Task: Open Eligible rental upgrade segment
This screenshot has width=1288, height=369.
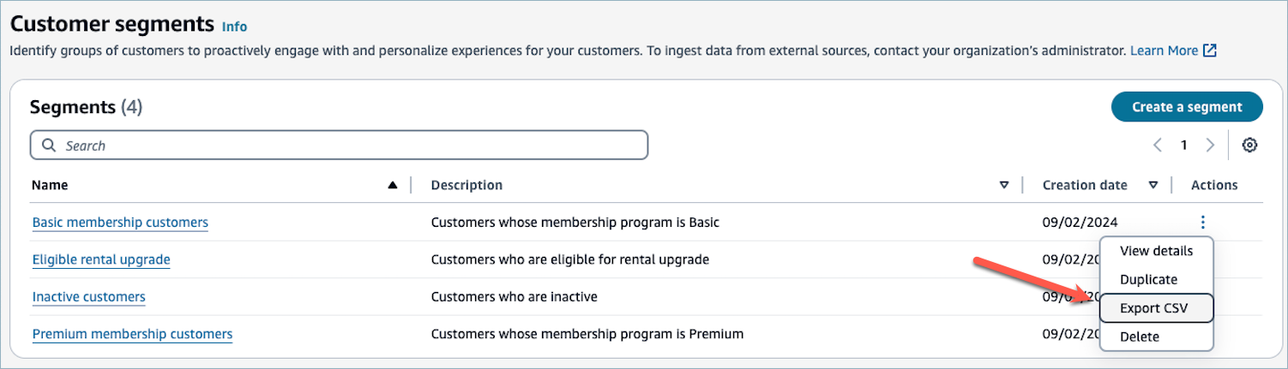Action: [101, 259]
